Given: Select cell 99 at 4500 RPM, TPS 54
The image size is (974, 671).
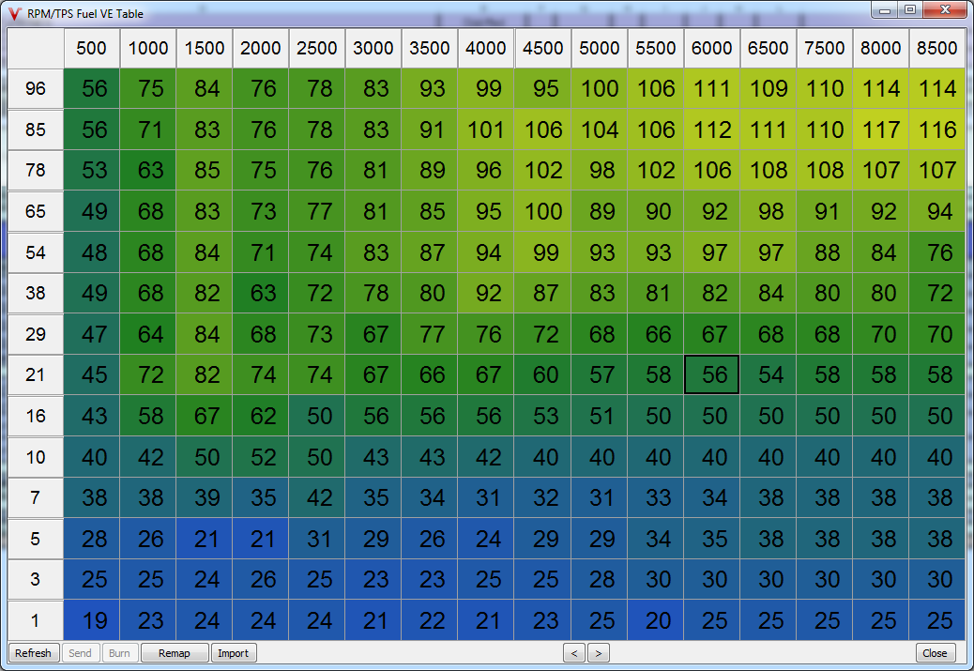Looking at the screenshot, I should [543, 252].
